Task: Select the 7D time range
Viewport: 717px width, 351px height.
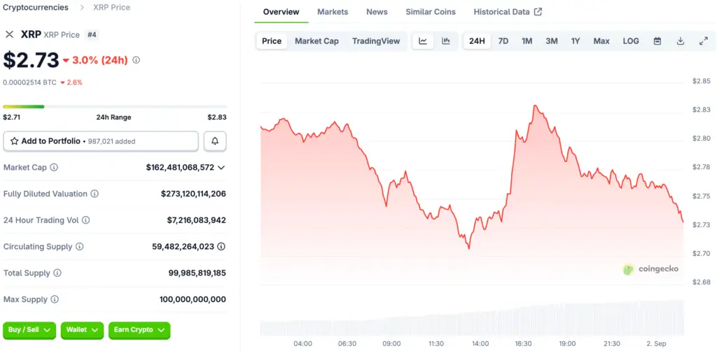Action: click(503, 41)
